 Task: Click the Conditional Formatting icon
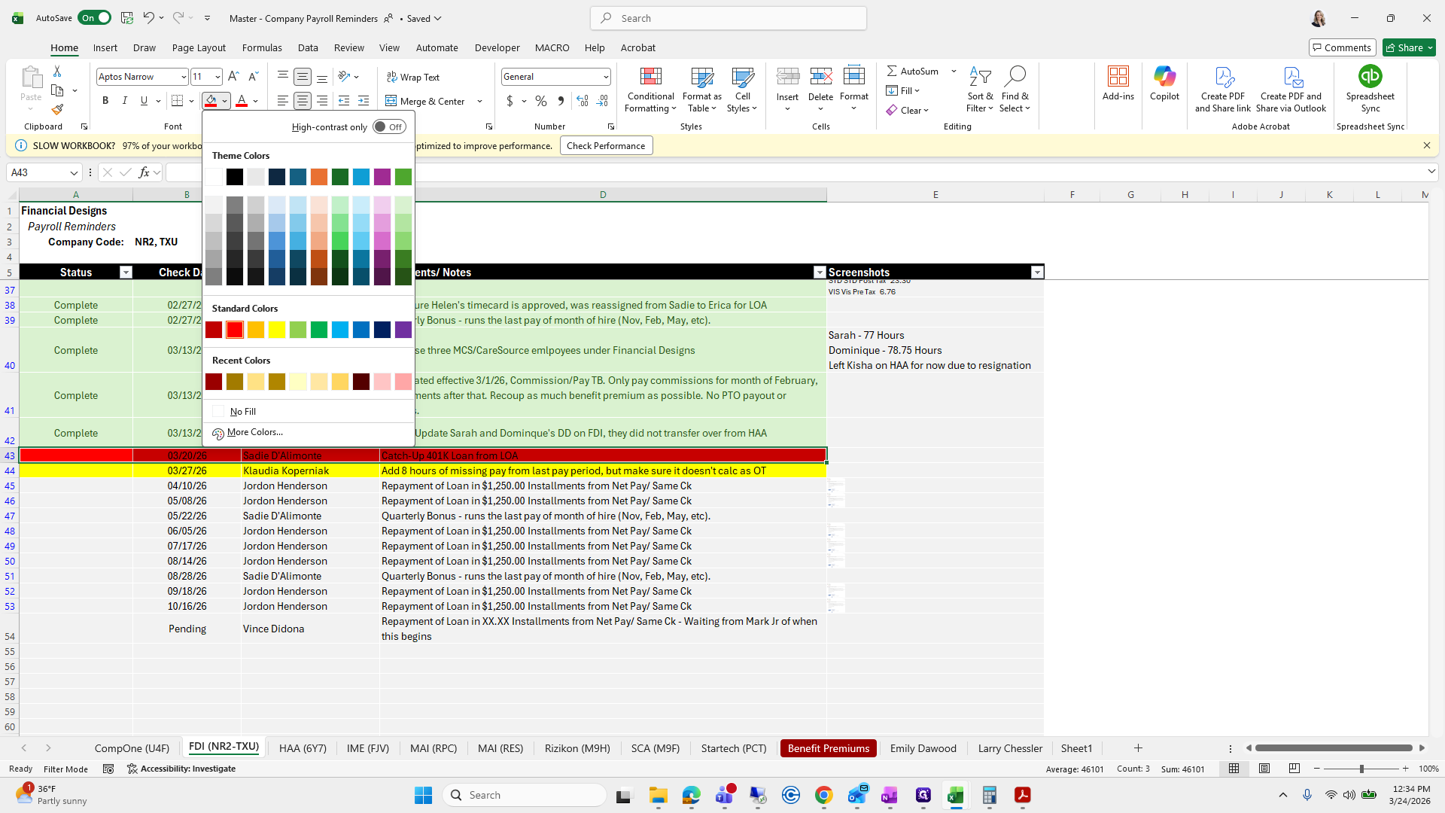650,78
